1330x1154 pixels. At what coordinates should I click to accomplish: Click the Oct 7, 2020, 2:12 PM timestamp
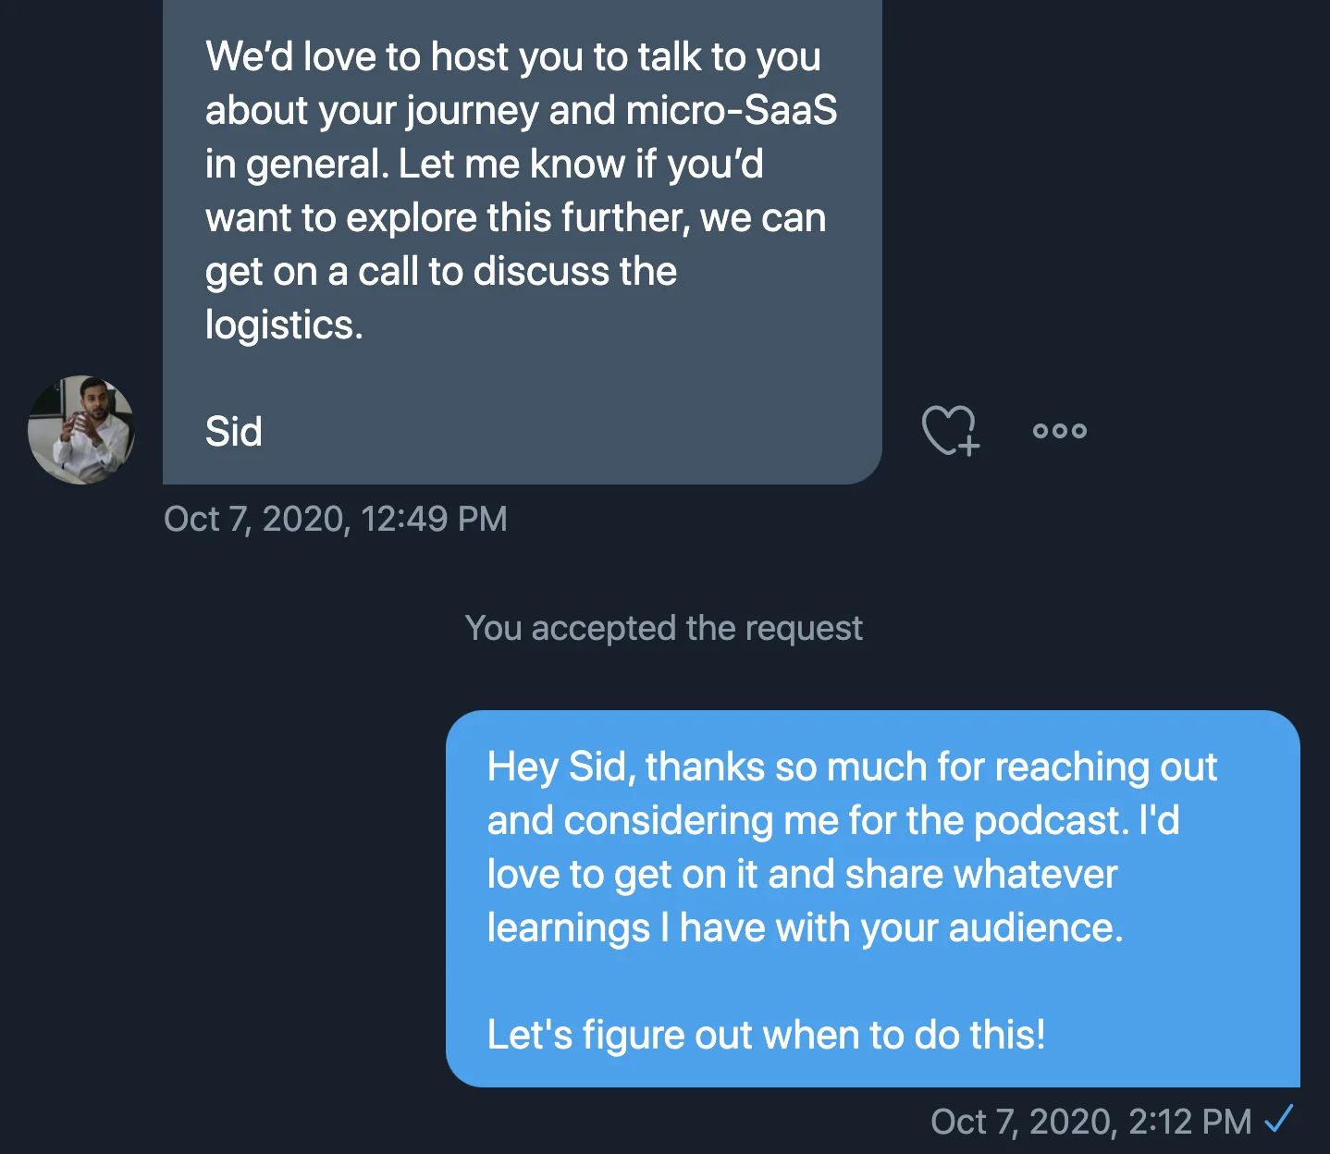pos(1090,1122)
